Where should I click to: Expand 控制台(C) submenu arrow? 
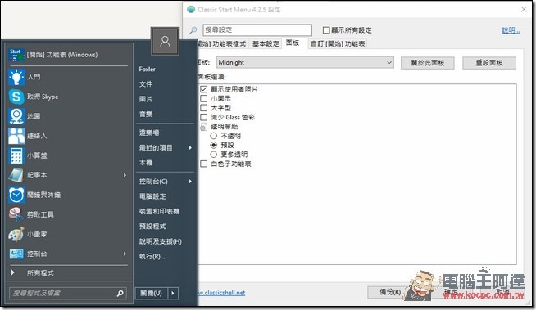[190, 182]
